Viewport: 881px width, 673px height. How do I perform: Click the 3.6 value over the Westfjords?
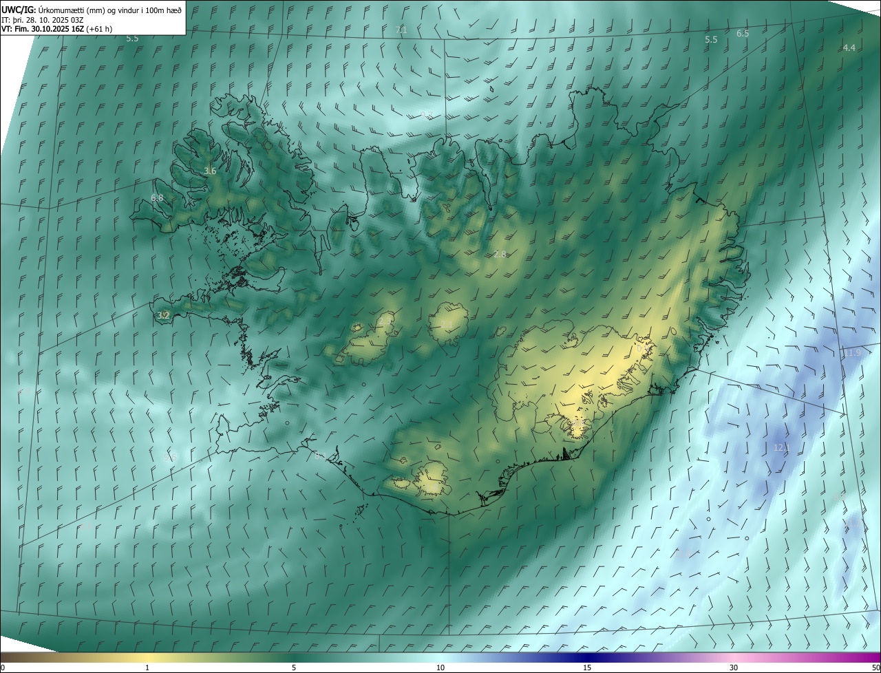(x=210, y=171)
